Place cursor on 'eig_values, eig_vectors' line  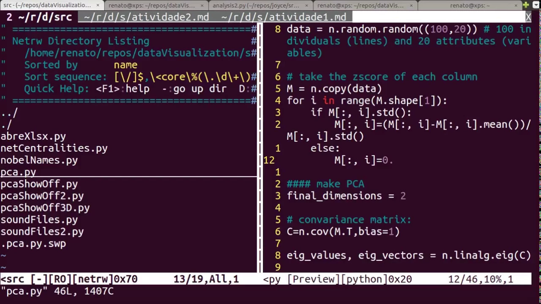[x=409, y=255]
